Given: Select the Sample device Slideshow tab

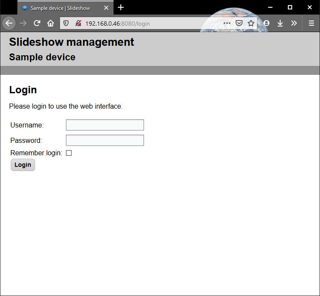Looking at the screenshot, I should [x=60, y=8].
